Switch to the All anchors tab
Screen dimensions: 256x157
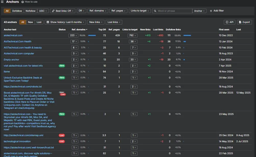pyautogui.click(x=23, y=22)
